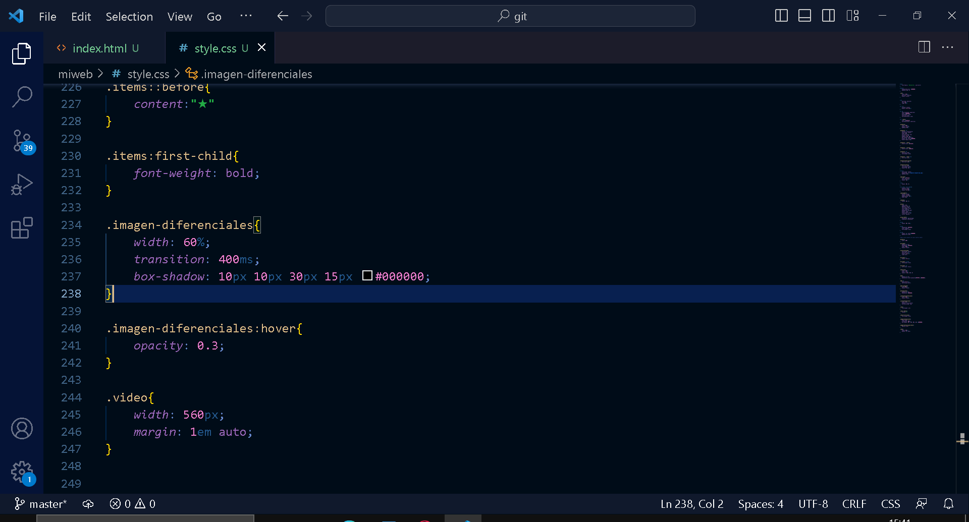Toggle the secondary side bar
969x522 pixels.
point(829,16)
